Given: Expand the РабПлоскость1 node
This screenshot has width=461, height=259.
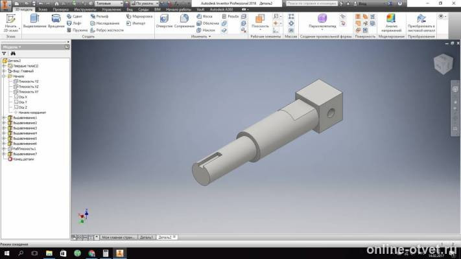Looking at the screenshot, I should (x=4, y=149).
